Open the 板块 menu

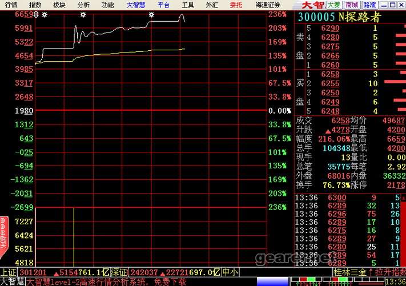[59, 5]
